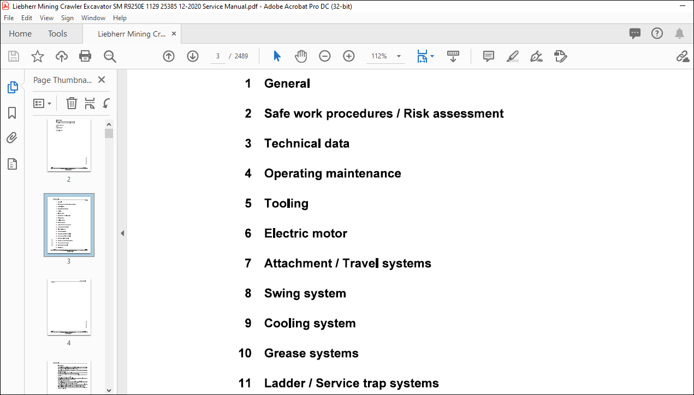Toggle the scrolling mode keyboard icon

(453, 56)
